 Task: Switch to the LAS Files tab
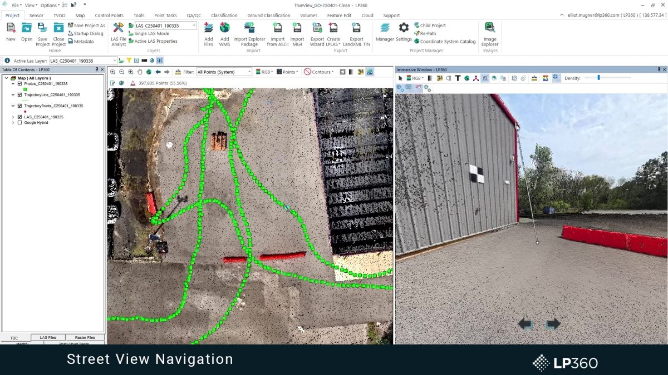pyautogui.click(x=49, y=337)
